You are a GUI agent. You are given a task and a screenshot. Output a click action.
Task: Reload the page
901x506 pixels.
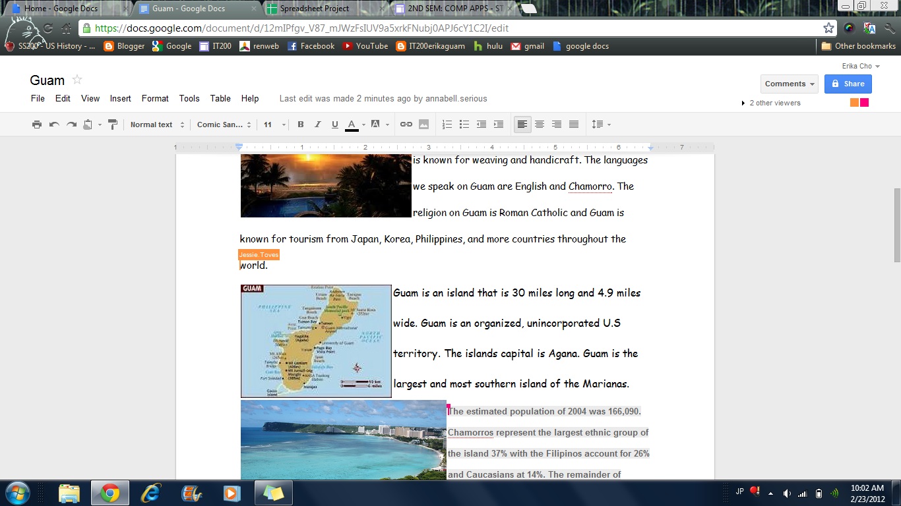point(48,28)
